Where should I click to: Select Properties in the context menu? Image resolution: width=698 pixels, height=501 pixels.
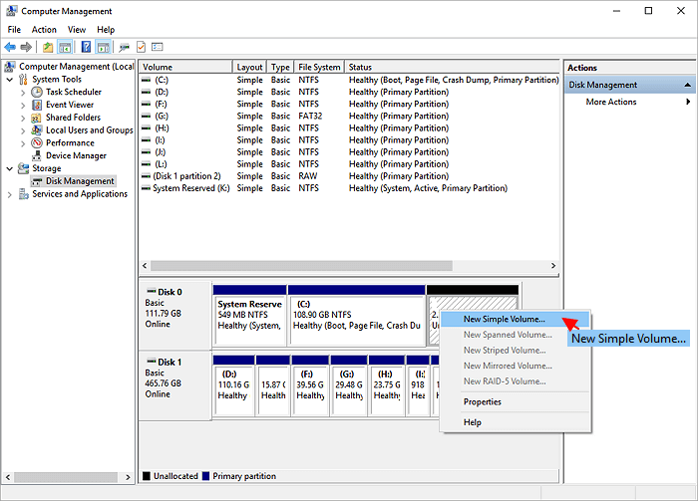click(x=483, y=402)
